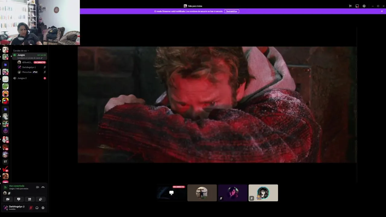Open the server icon showing speaker indicator
This screenshot has height=217, width=386.
tap(5, 56)
